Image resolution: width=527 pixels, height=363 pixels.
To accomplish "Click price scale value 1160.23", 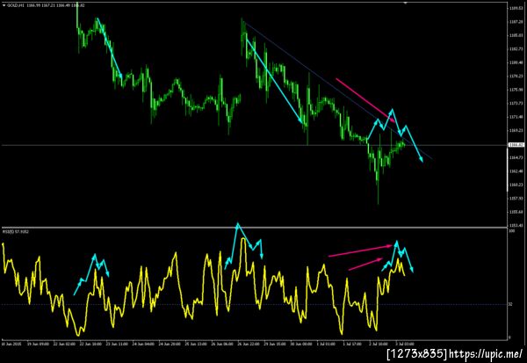I will click(516, 185).
